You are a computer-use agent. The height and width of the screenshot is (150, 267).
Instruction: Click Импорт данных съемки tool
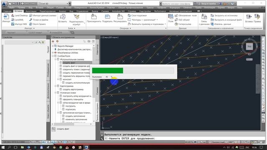[x=43, y=15]
